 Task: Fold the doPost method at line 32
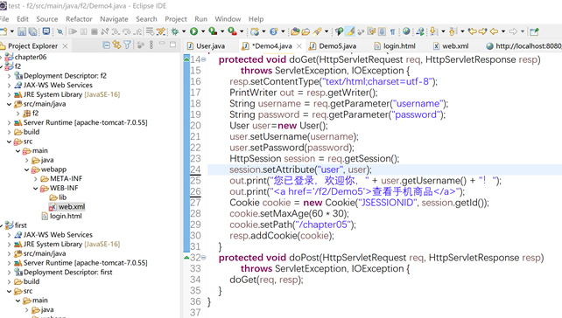[x=204, y=258]
